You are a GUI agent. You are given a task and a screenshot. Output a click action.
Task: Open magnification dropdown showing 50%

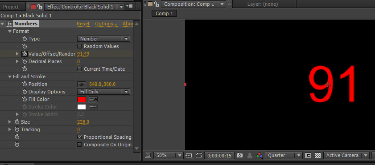169,156
